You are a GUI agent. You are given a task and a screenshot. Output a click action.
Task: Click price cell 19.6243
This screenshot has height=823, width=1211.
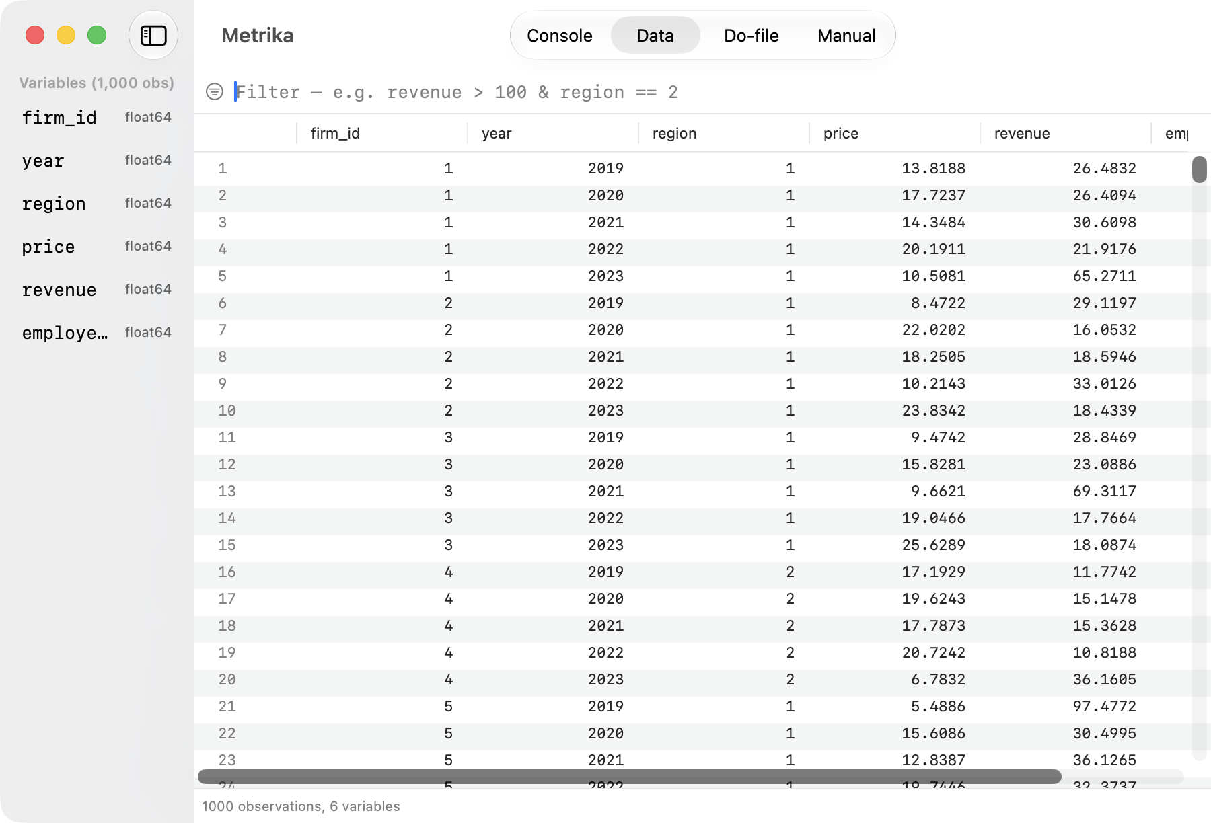pyautogui.click(x=933, y=598)
